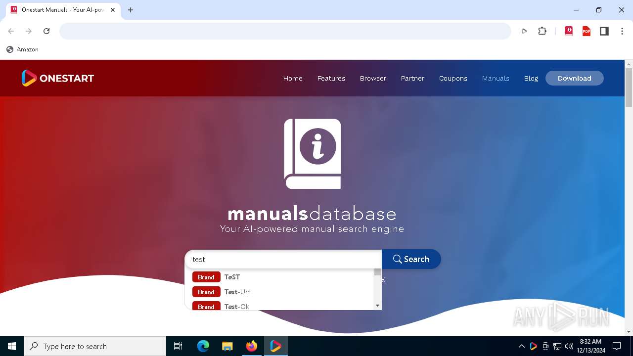Select the Onestart Manuals browser tab
Screen dimensions: 633x356
(x=62, y=10)
